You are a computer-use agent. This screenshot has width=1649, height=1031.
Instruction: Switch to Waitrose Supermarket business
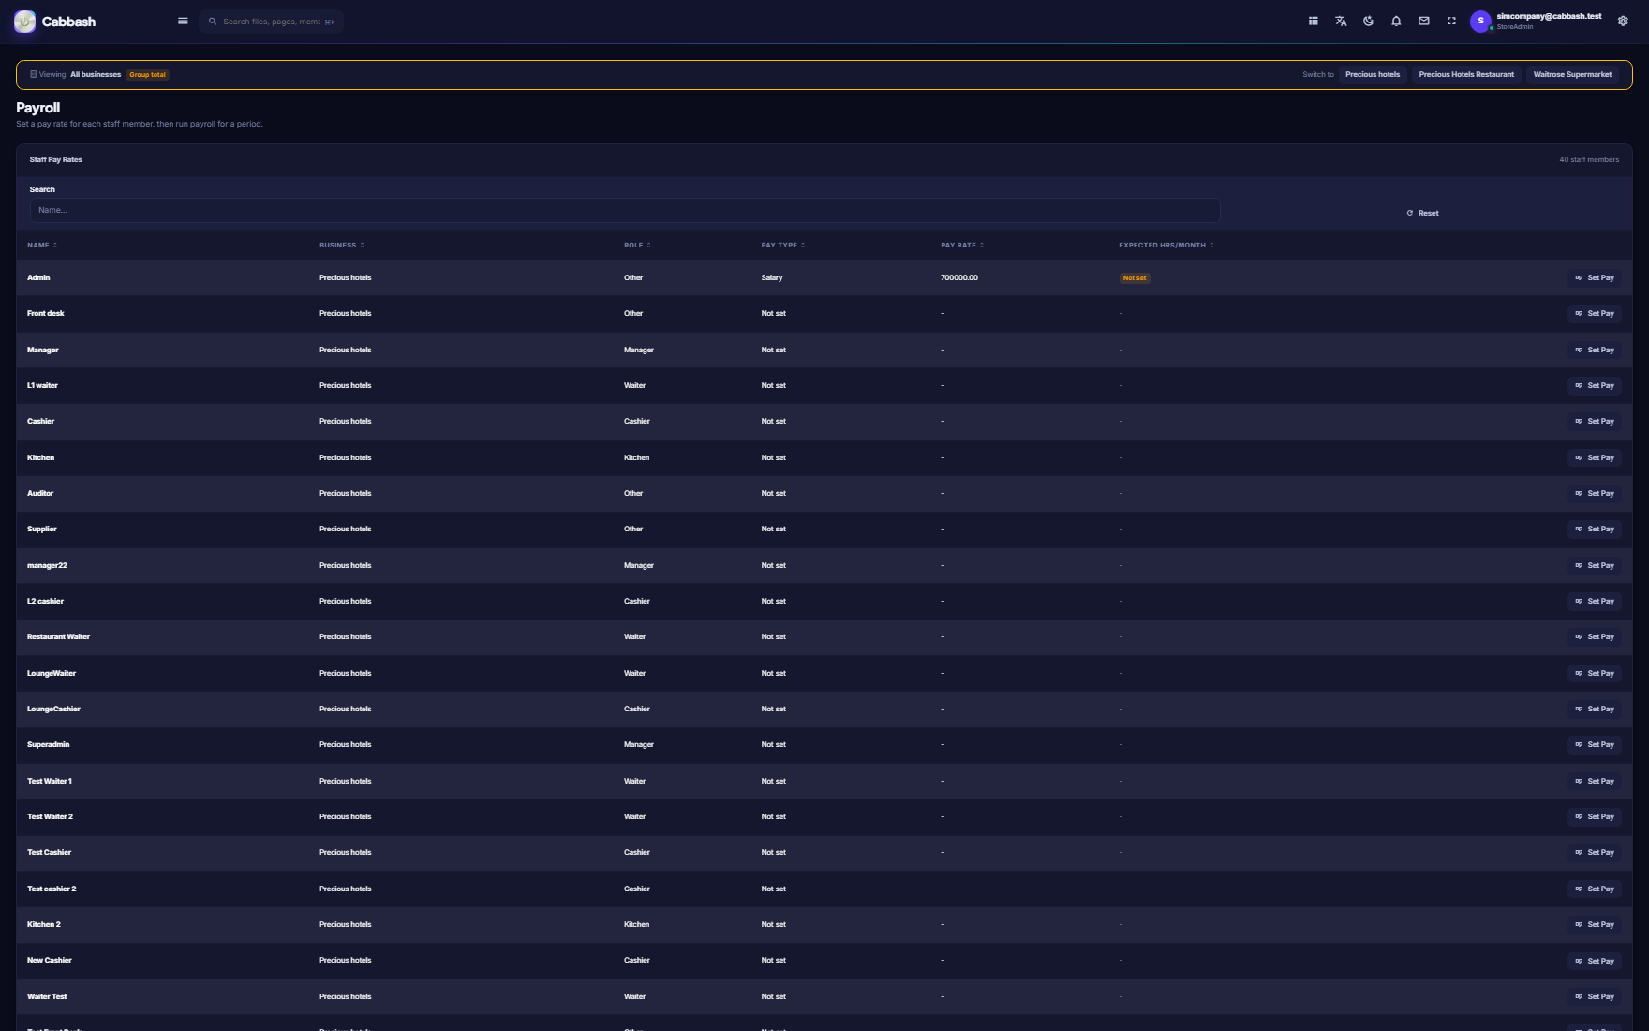click(1572, 75)
